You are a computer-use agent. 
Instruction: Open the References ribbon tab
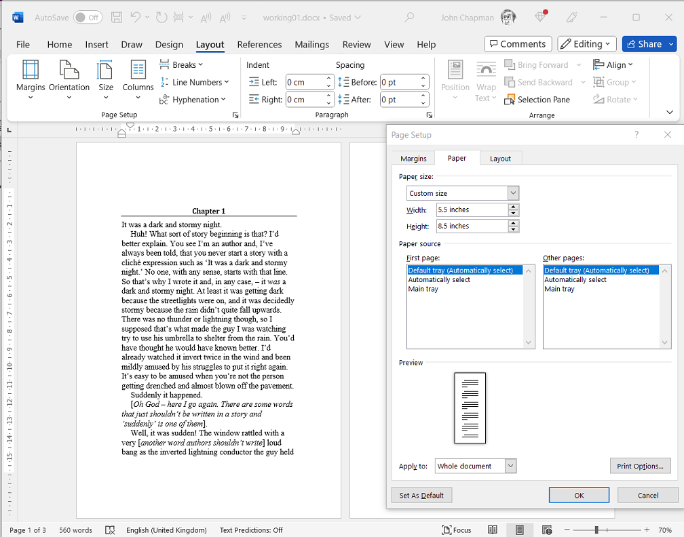259,45
